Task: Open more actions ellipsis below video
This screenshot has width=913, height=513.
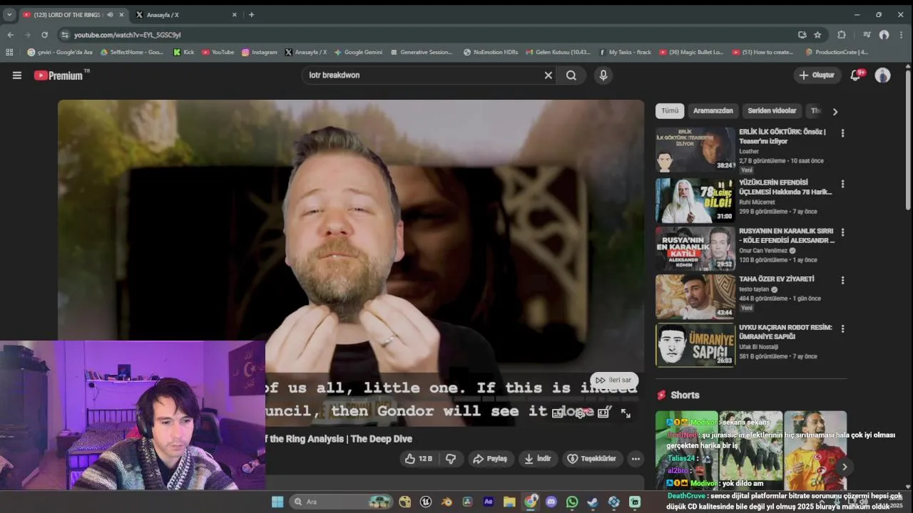Action: click(x=636, y=459)
